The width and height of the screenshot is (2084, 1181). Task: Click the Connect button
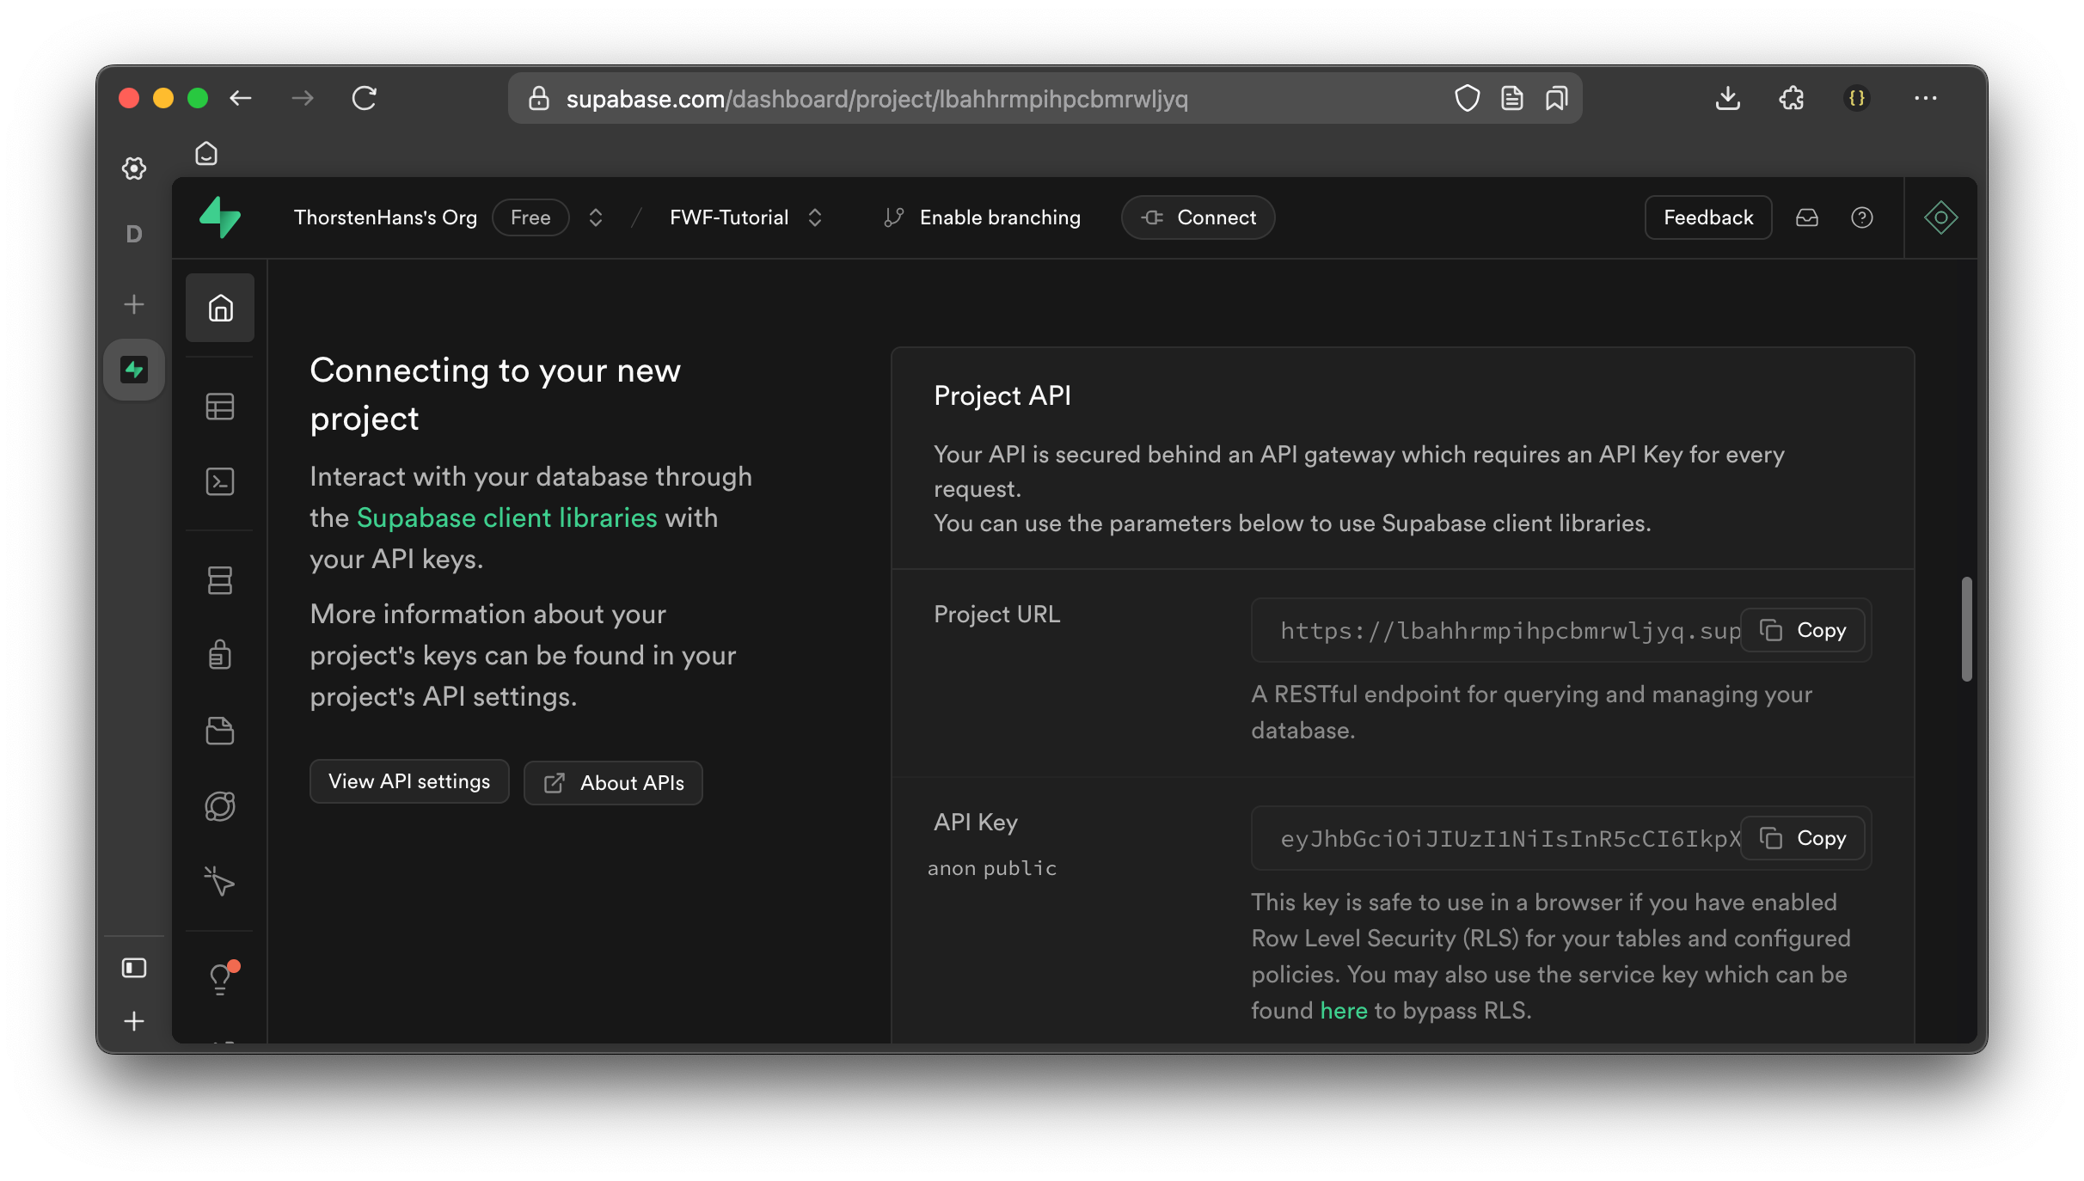1198,217
